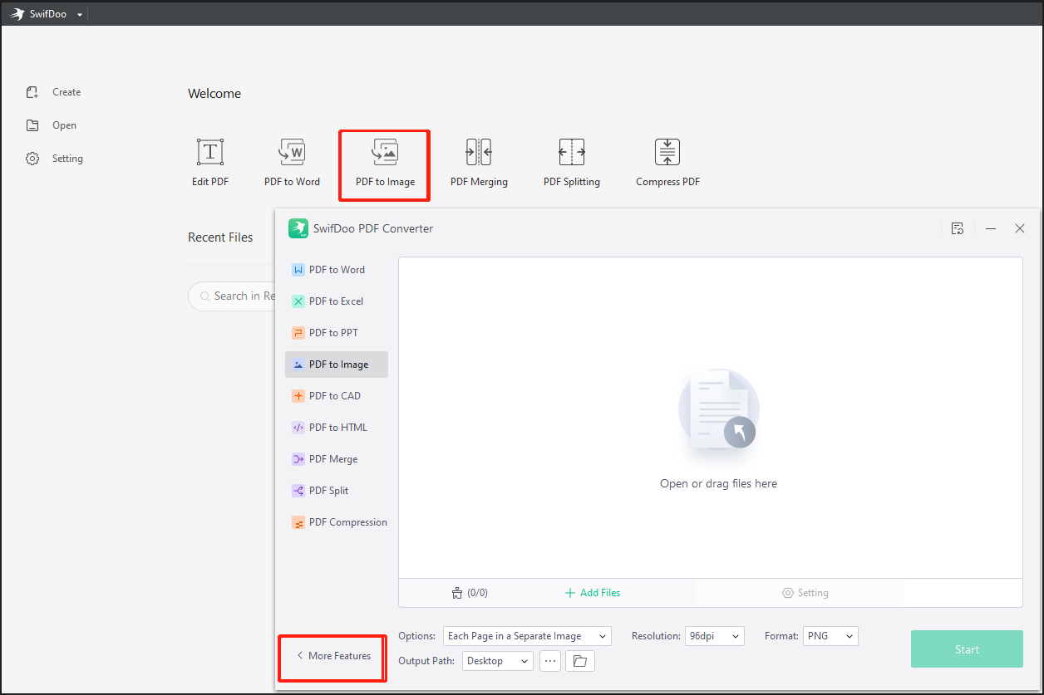
Task: Open the converter Setting button
Action: (805, 593)
